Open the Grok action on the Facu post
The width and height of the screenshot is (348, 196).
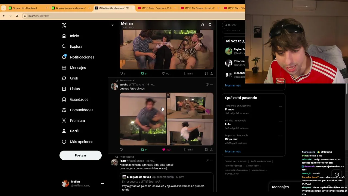coord(207,161)
